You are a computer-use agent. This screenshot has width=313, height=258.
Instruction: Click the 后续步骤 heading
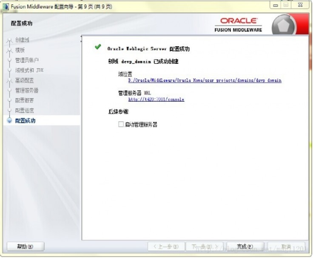[118, 112]
